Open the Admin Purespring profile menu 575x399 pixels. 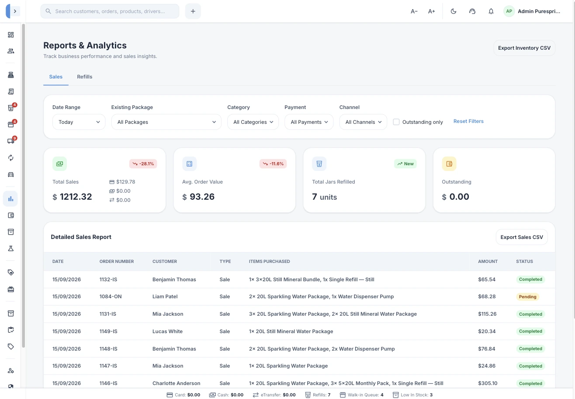532,11
